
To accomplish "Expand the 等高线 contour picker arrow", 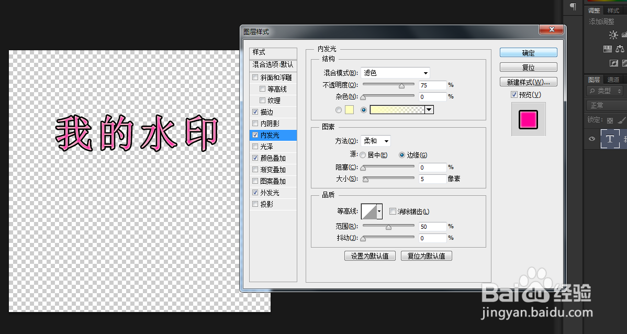I will 379,211.
